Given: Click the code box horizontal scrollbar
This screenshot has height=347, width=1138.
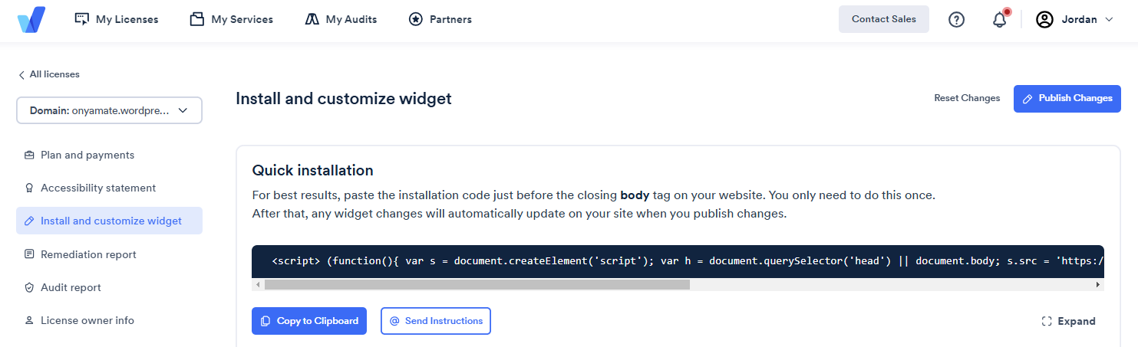Looking at the screenshot, I should [x=477, y=284].
